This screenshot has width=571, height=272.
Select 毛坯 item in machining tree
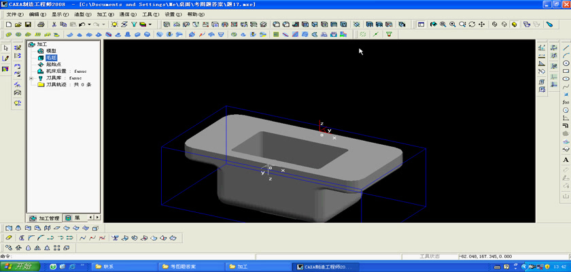(52, 58)
